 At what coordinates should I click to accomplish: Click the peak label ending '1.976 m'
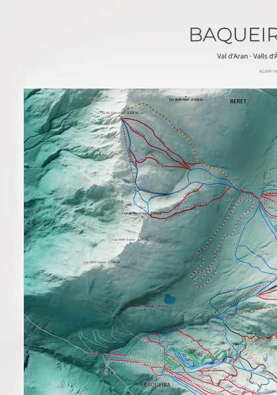(144, 306)
